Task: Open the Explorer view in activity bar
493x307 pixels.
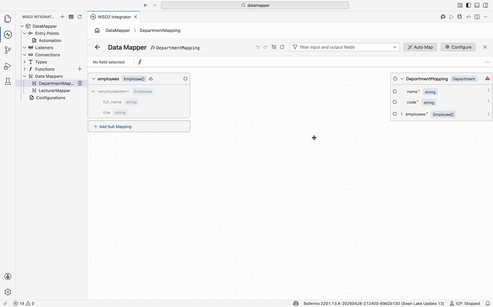Action: pos(7,19)
